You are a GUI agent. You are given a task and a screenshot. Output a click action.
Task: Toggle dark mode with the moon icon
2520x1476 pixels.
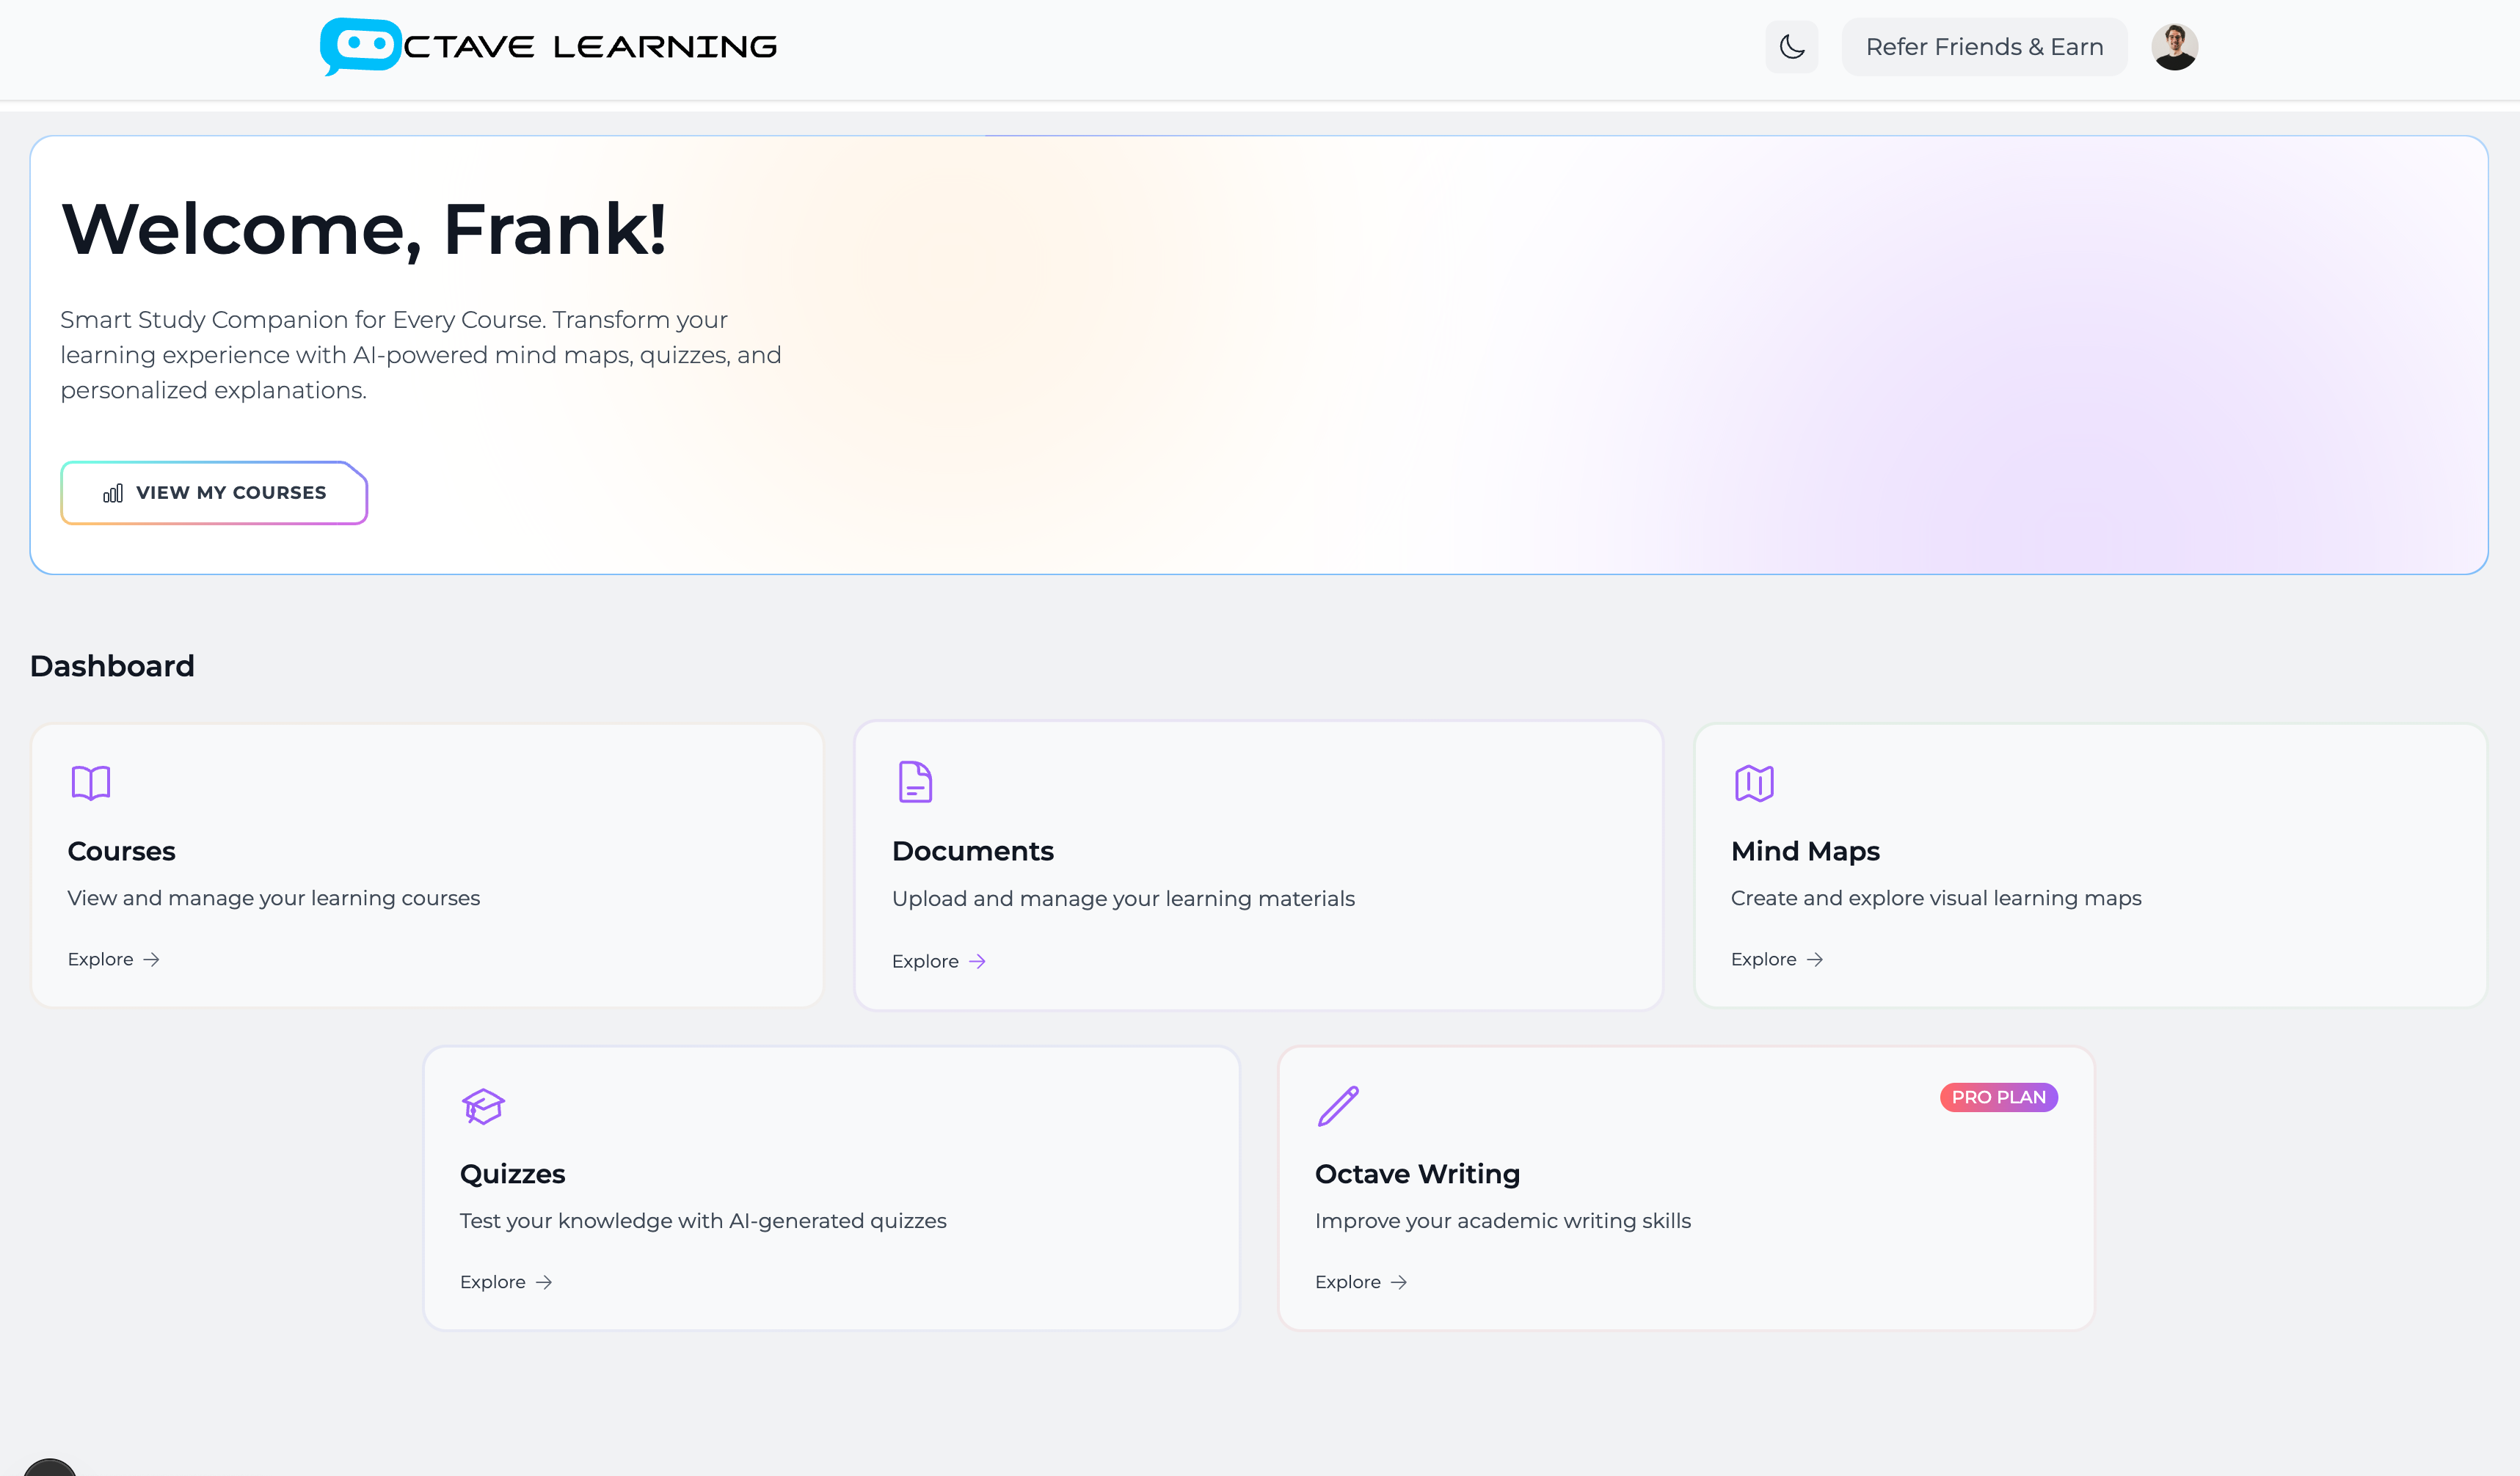click(x=1791, y=47)
